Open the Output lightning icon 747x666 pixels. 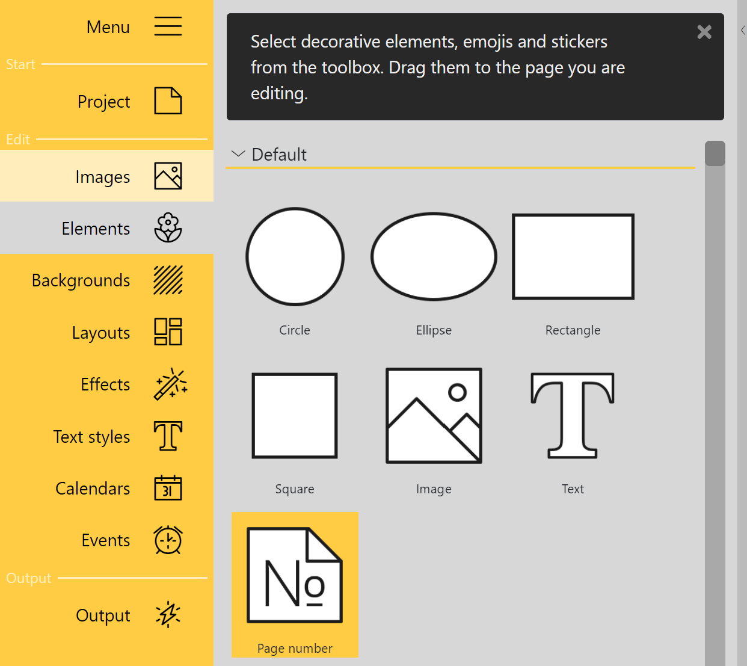coord(168,615)
